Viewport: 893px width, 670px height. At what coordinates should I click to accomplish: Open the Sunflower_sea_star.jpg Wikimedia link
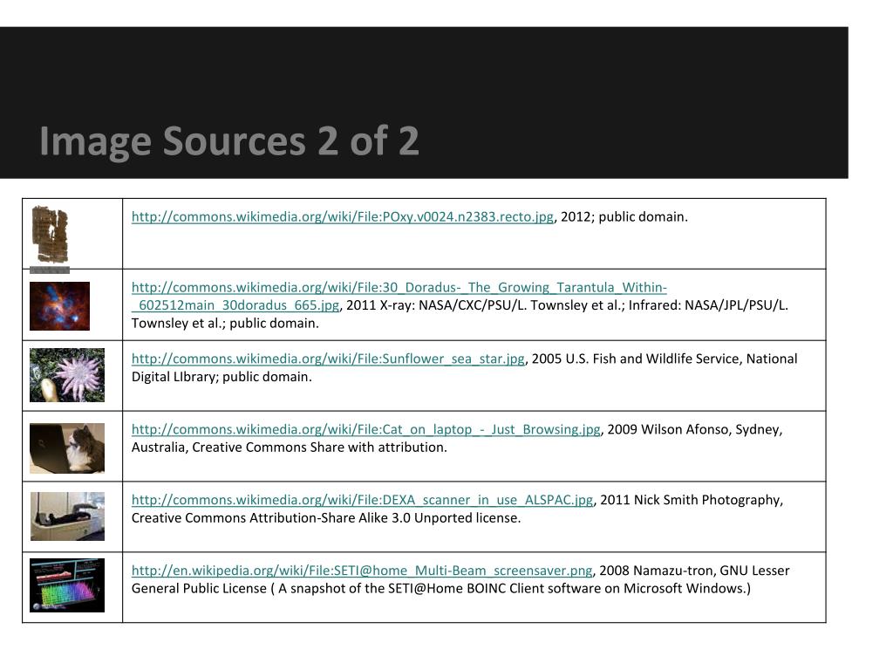(328, 359)
